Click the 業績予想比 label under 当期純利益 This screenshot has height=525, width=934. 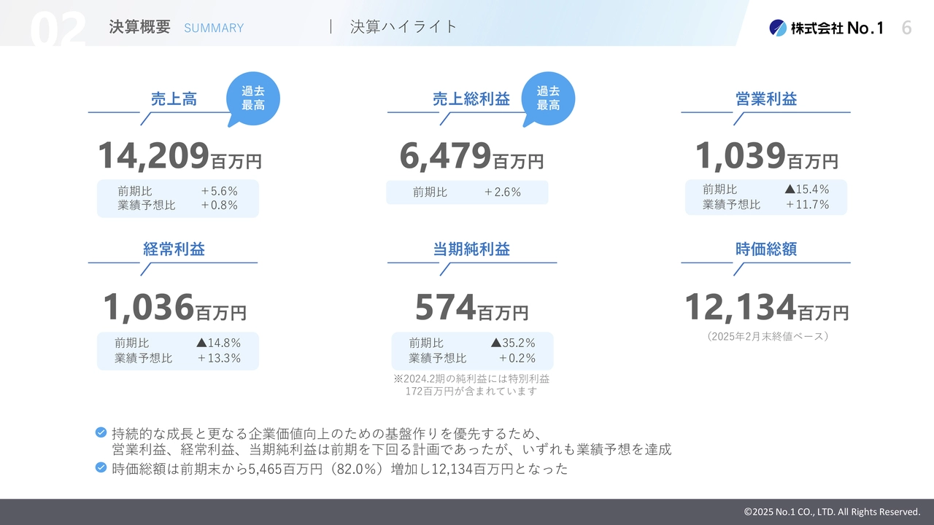click(438, 358)
